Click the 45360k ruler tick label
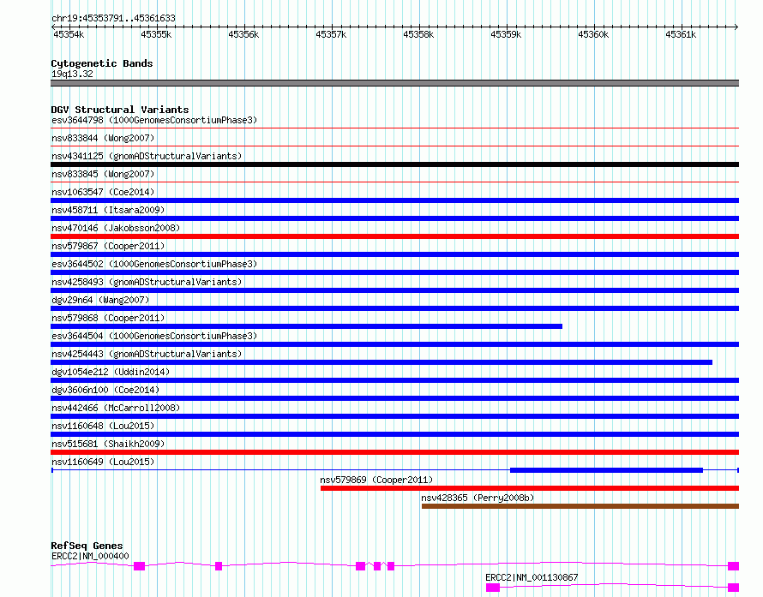The width and height of the screenshot is (763, 597). (593, 34)
